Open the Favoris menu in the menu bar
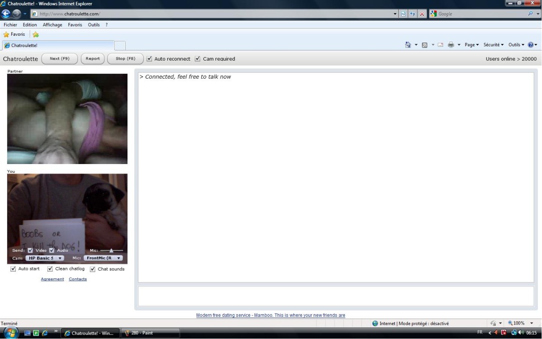This screenshot has height=339, width=542. point(75,25)
